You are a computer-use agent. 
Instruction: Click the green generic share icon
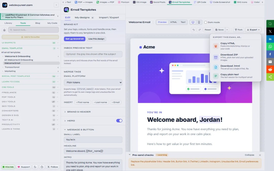[270, 77]
